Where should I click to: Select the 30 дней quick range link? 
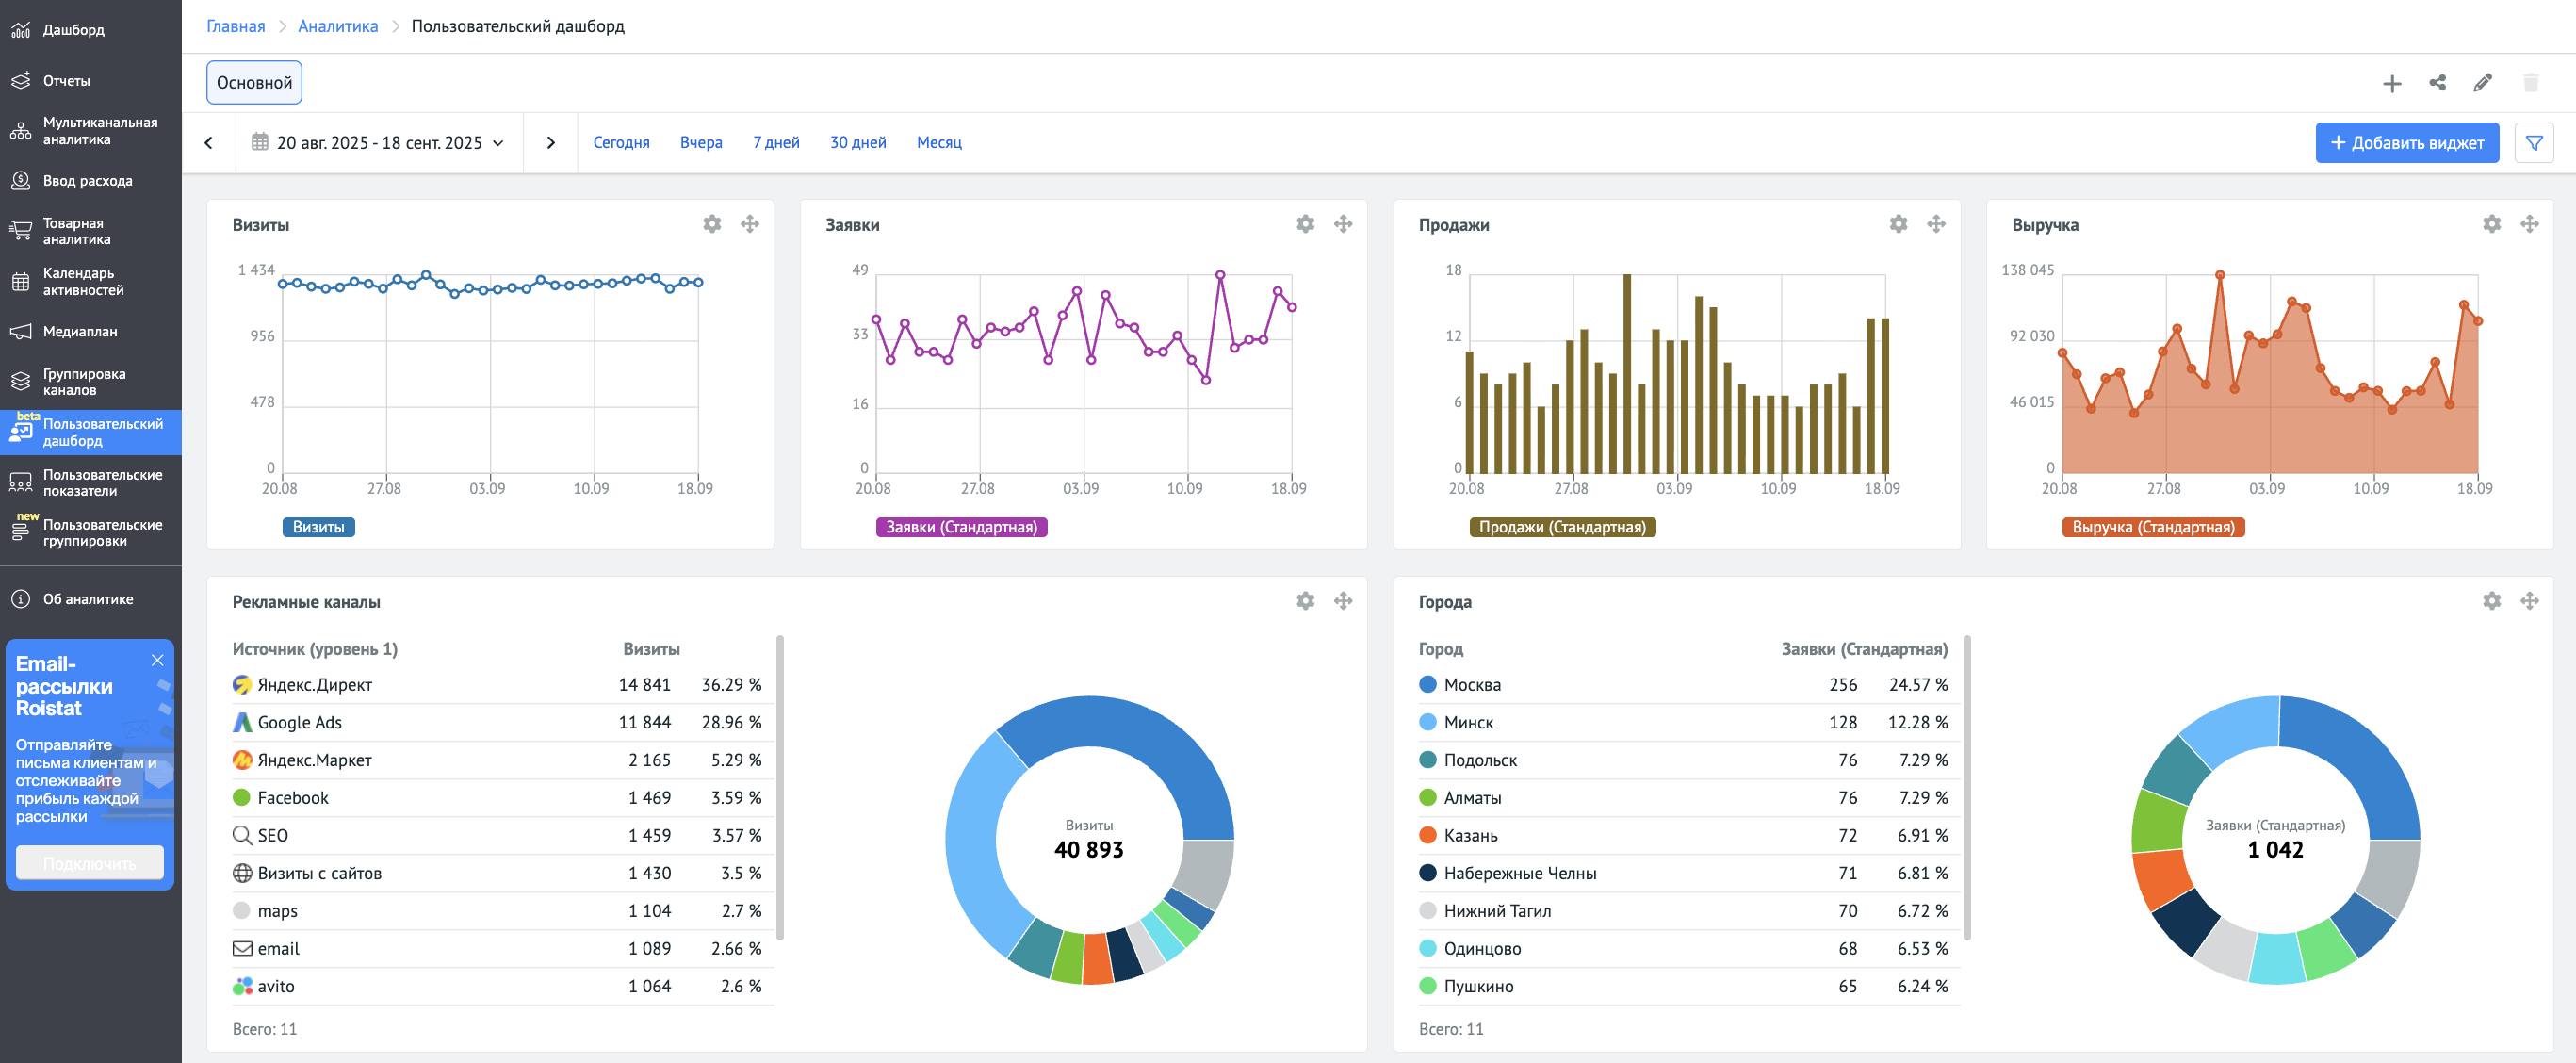click(x=857, y=143)
